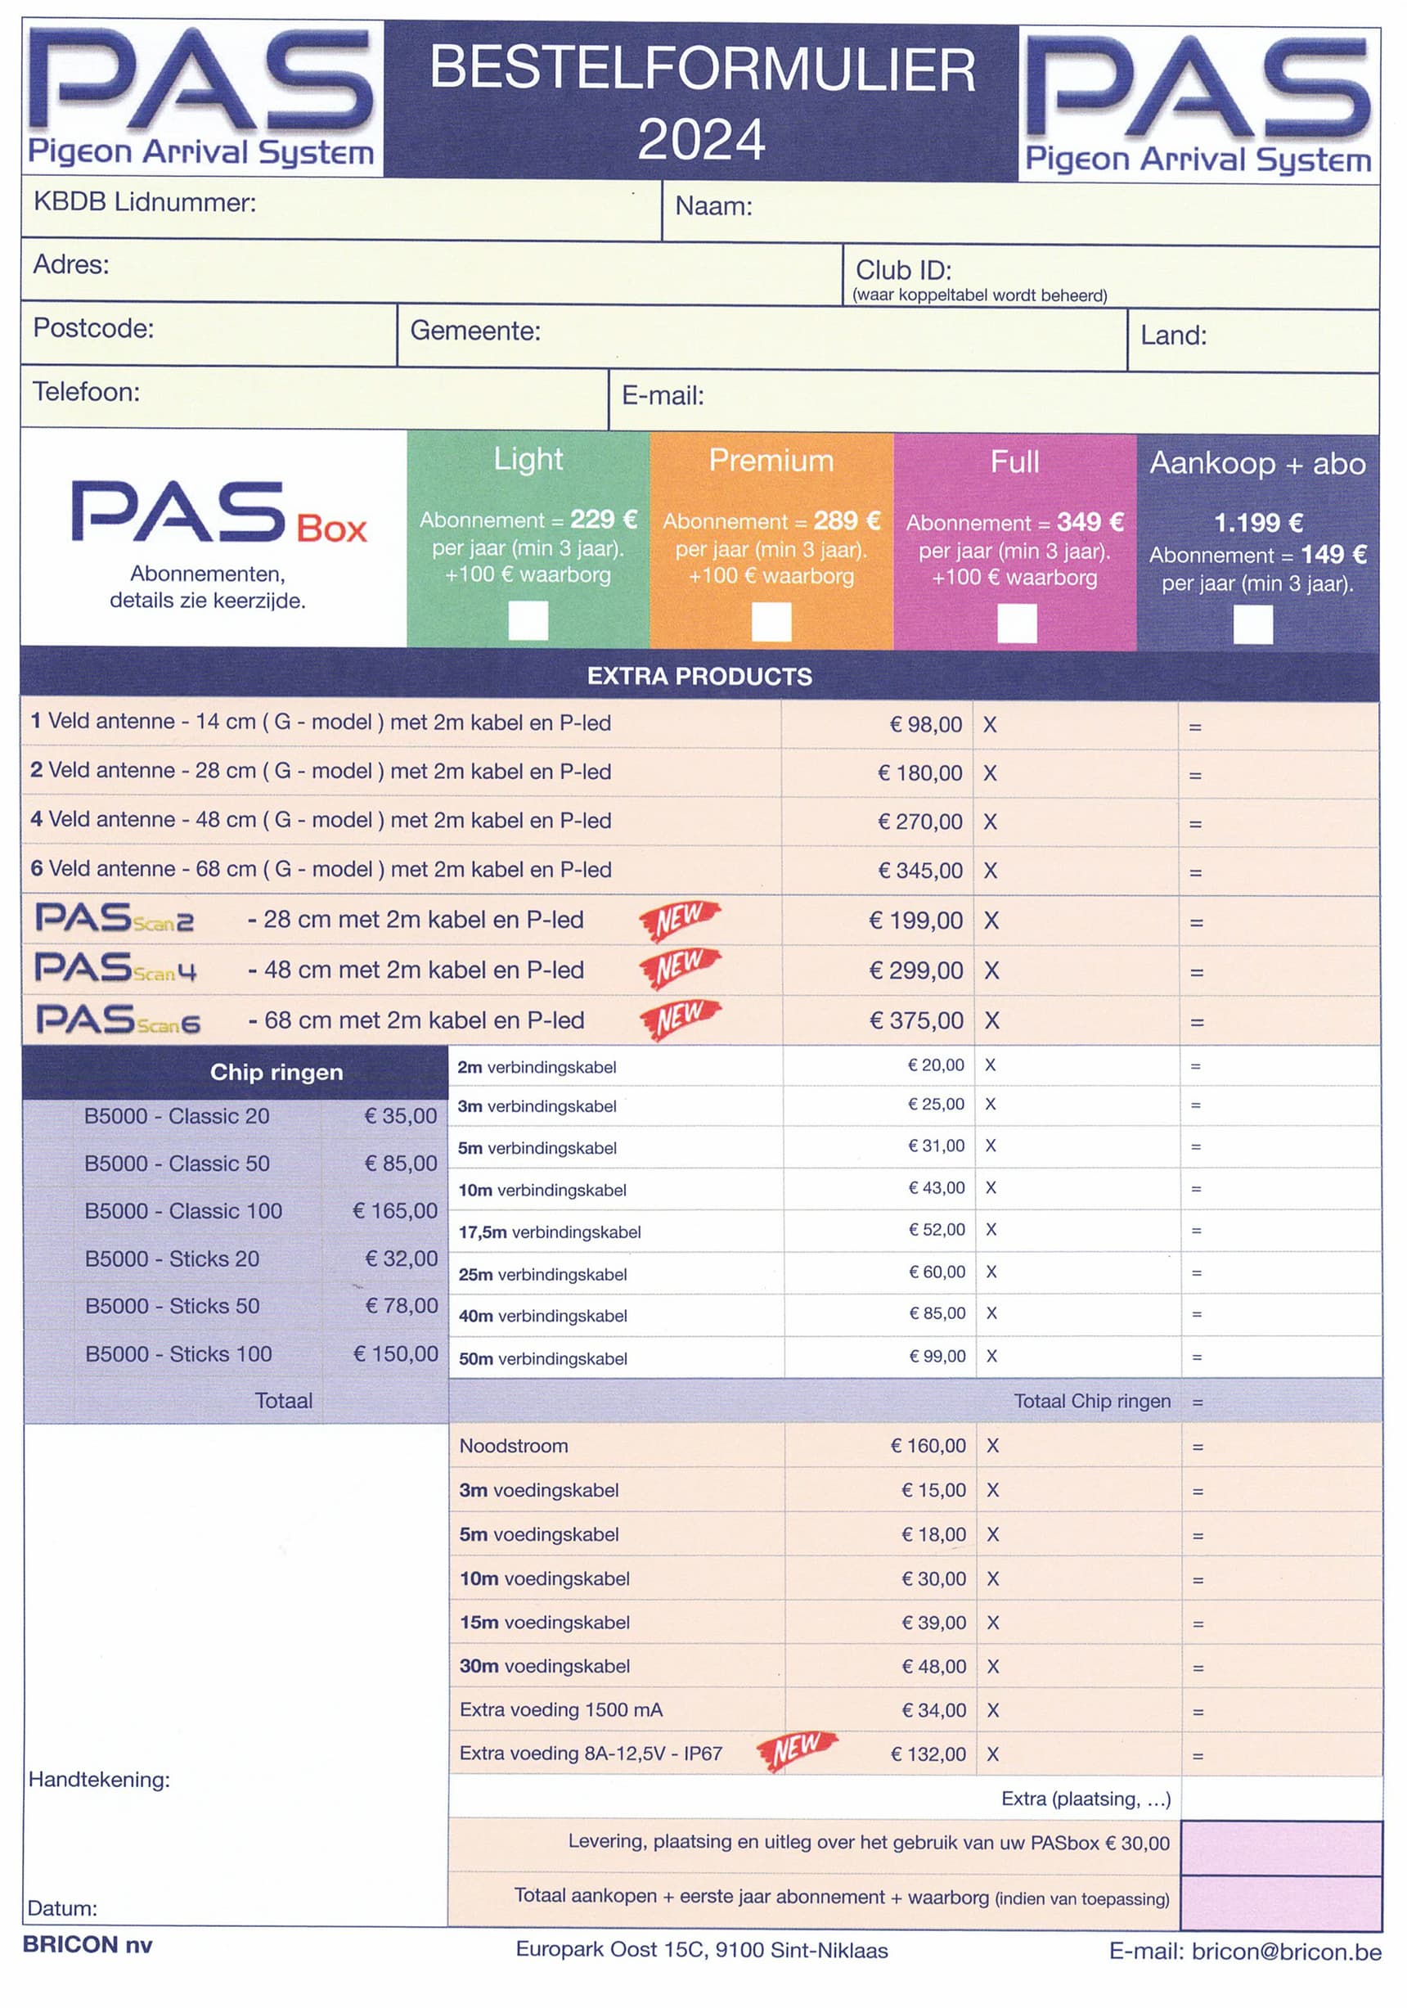Click the top-left PAS Pigeon Arrival System logo
Image resolution: width=1407 pixels, height=2008 pixels.
coord(202,98)
